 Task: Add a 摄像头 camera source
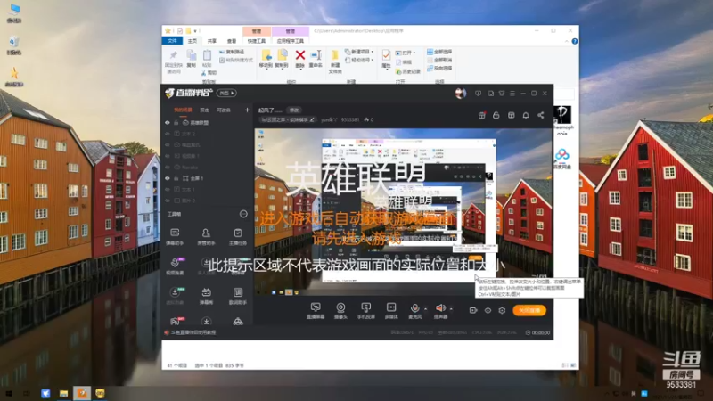tap(340, 311)
